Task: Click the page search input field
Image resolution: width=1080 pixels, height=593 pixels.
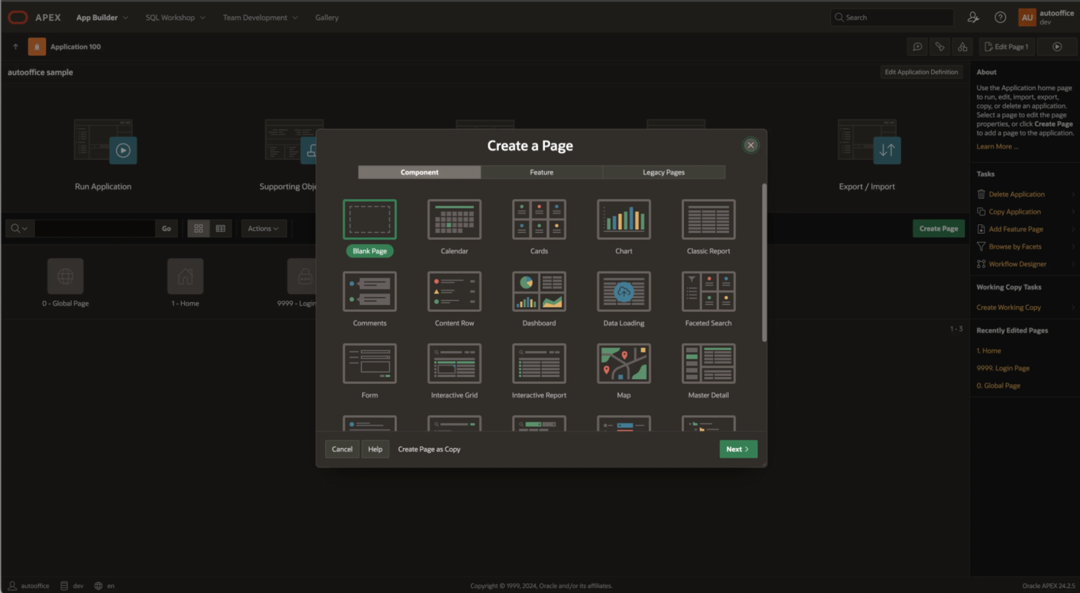Action: tap(95, 228)
